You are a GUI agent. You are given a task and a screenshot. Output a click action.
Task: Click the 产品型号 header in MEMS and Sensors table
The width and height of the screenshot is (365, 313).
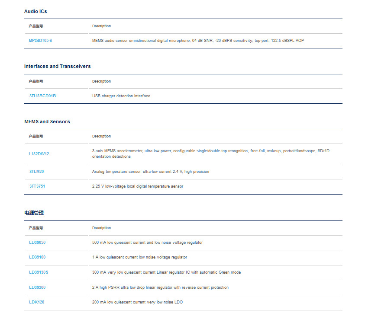click(x=36, y=136)
